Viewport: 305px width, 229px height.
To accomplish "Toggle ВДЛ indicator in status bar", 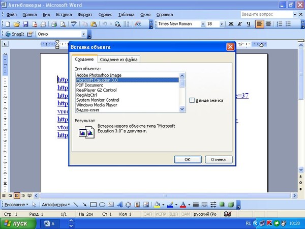I will 173,214.
